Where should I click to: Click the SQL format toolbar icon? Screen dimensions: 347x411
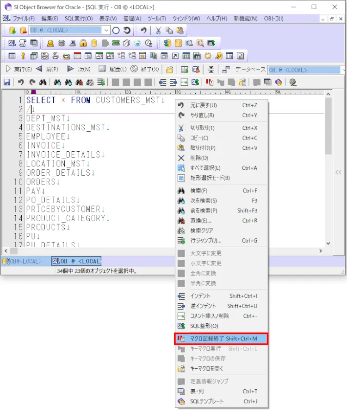(x=195, y=82)
